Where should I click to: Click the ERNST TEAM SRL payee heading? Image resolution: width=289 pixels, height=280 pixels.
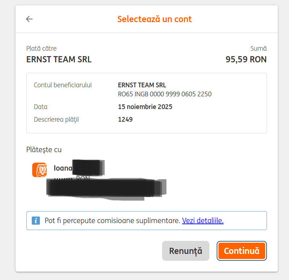pos(59,59)
